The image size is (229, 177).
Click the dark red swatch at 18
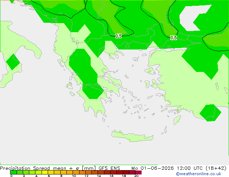[126, 172]
